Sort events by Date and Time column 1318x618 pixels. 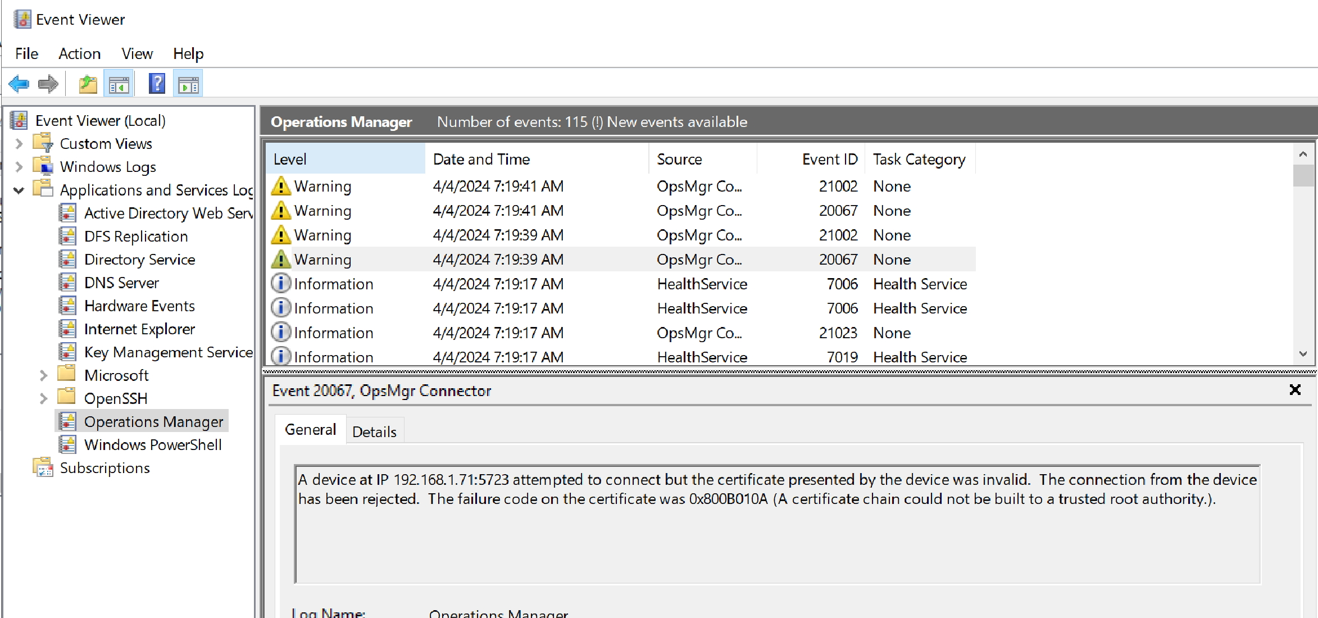pyautogui.click(x=481, y=160)
